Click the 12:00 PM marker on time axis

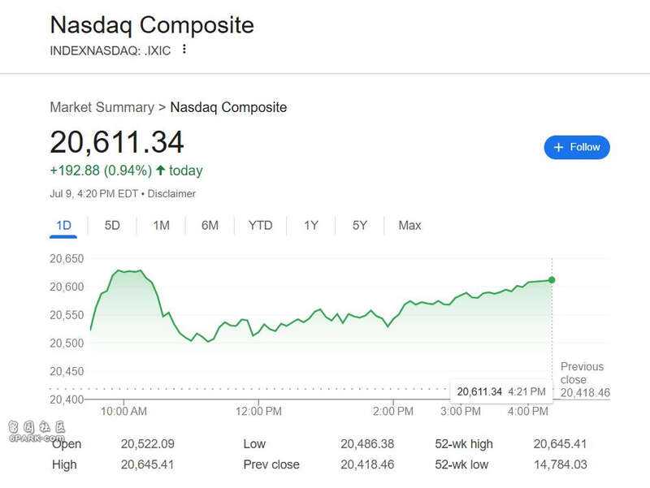point(258,412)
